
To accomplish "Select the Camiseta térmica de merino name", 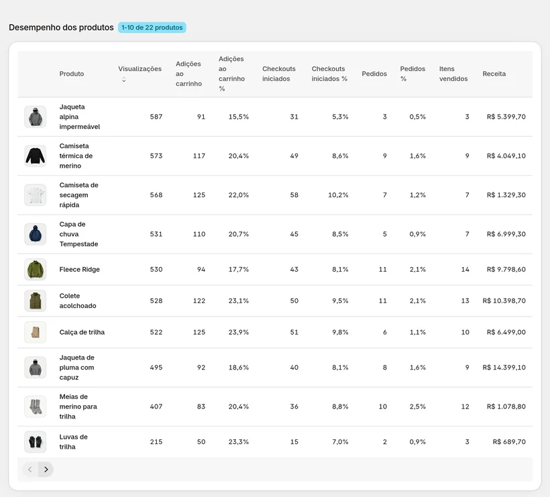I will (x=76, y=156).
